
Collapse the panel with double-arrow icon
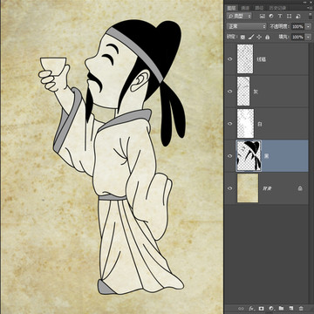[x=305, y=2]
